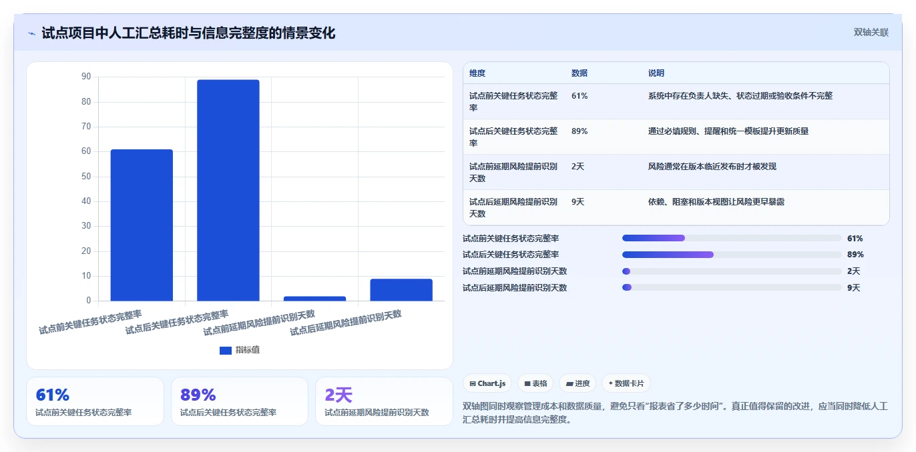Click the 试点后关键任务状态完整率 bar in chart
The height and width of the screenshot is (452, 916).
(228, 191)
